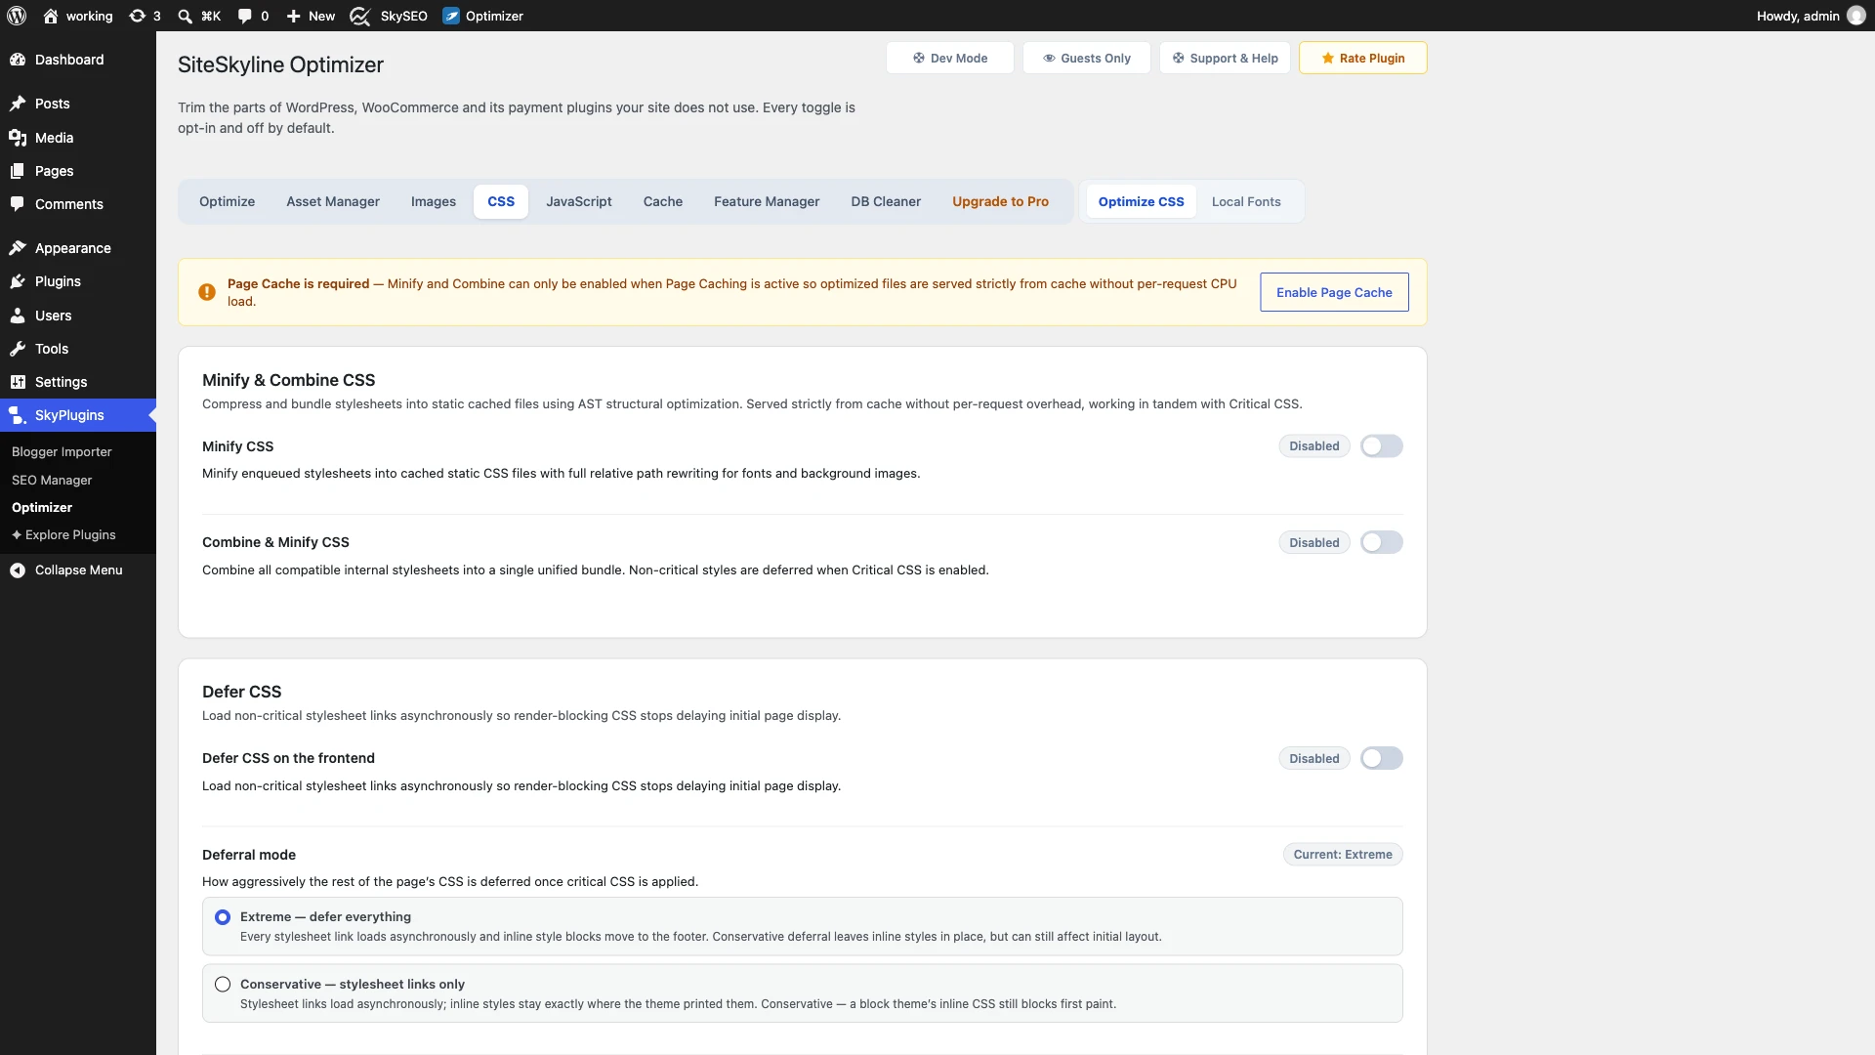Click the Rate Plugin button

[1363, 58]
